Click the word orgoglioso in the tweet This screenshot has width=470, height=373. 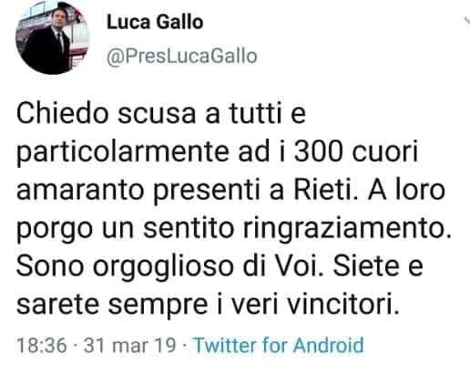(x=162, y=267)
